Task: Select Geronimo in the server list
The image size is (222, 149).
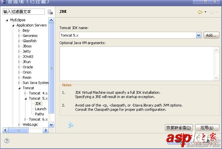Action: (30, 36)
